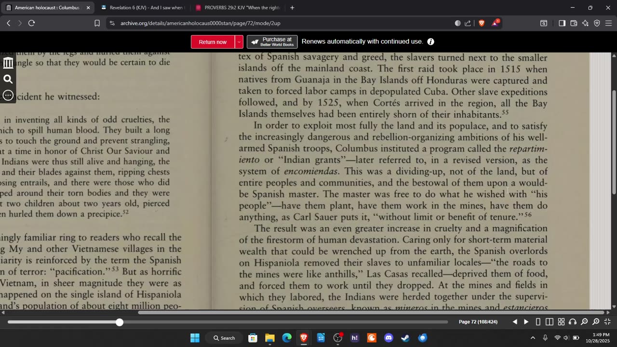Zoom out of the book page
Image resolution: width=617 pixels, height=347 pixels.
tap(584, 322)
